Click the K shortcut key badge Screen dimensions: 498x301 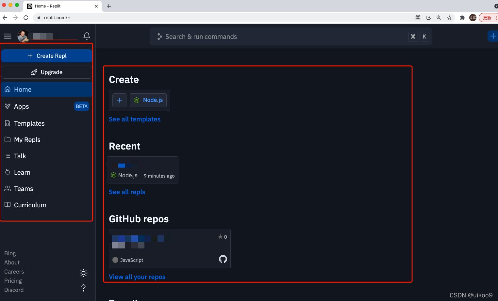(x=424, y=37)
